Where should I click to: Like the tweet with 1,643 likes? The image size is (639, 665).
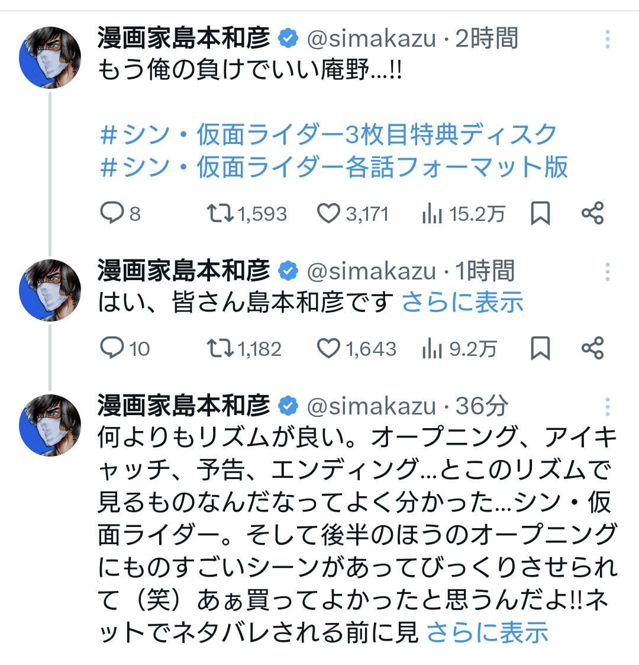click(x=328, y=348)
